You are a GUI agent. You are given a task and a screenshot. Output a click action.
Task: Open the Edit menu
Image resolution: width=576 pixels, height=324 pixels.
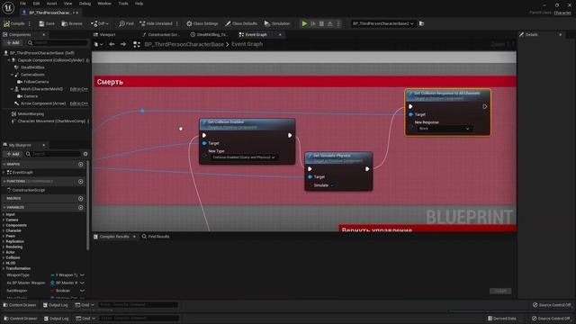[36, 4]
